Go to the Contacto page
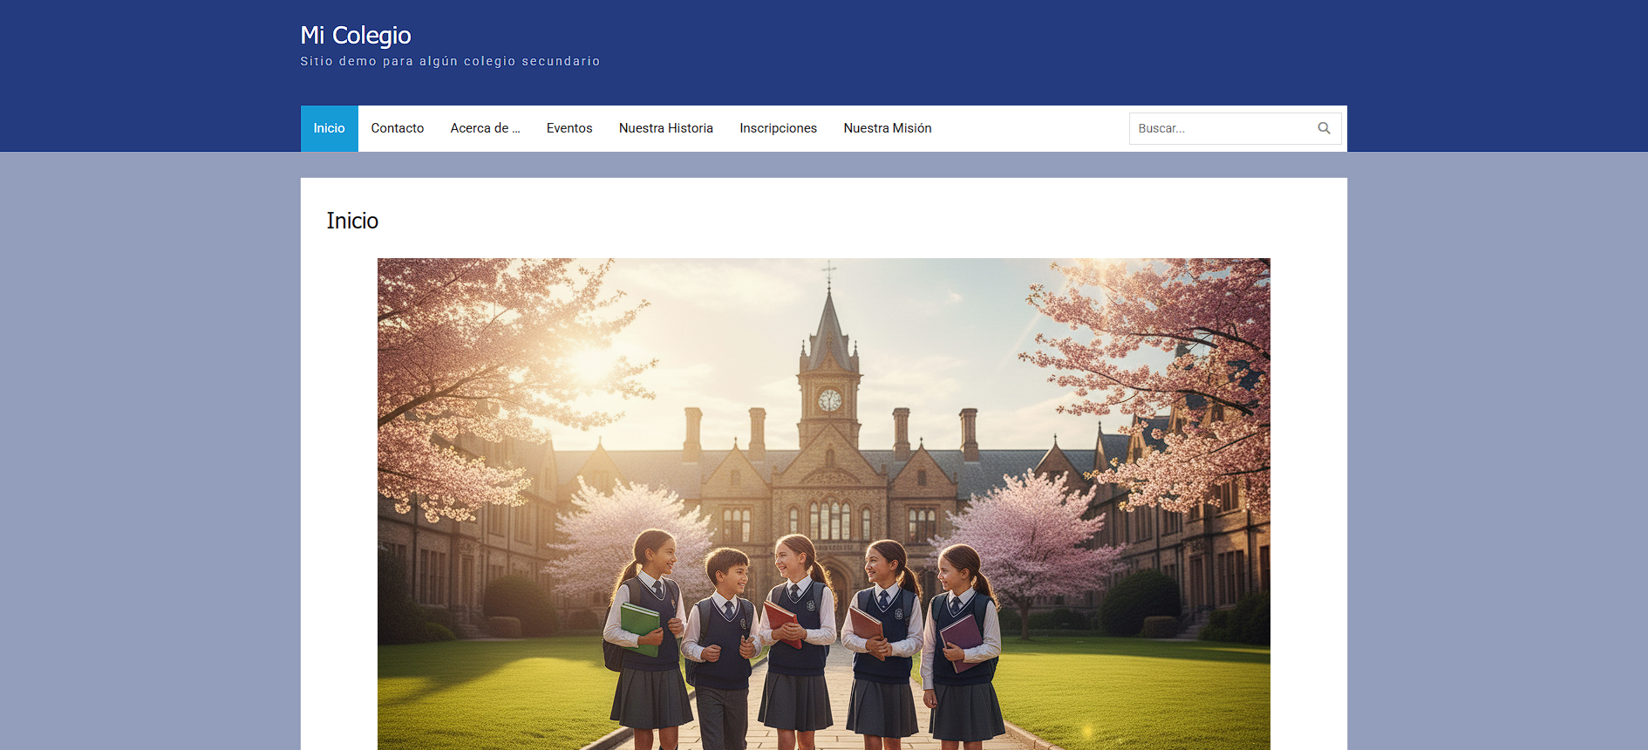1648x750 pixels. (x=397, y=128)
